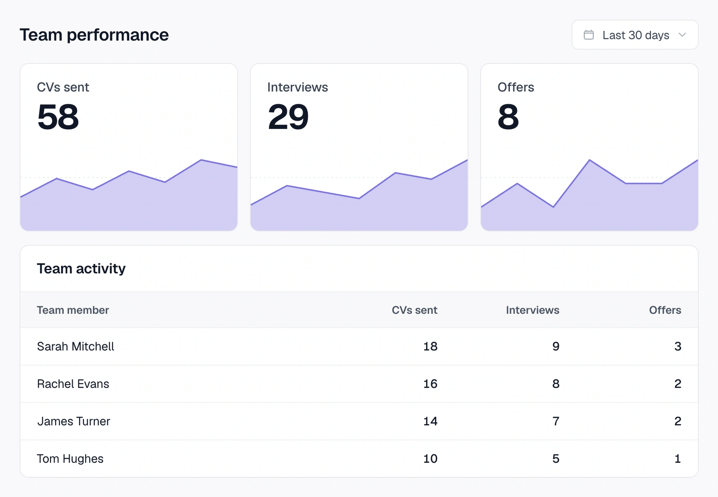Click Tom Hughes's CVs sent value 10
718x497 pixels.
coord(430,459)
